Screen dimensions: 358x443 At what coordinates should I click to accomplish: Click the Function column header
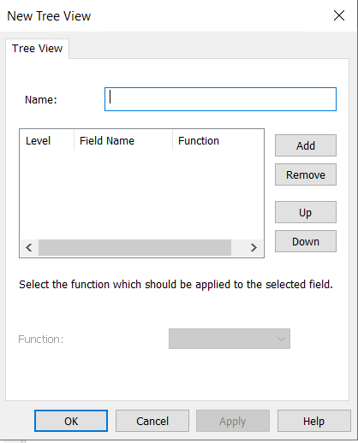point(218,140)
